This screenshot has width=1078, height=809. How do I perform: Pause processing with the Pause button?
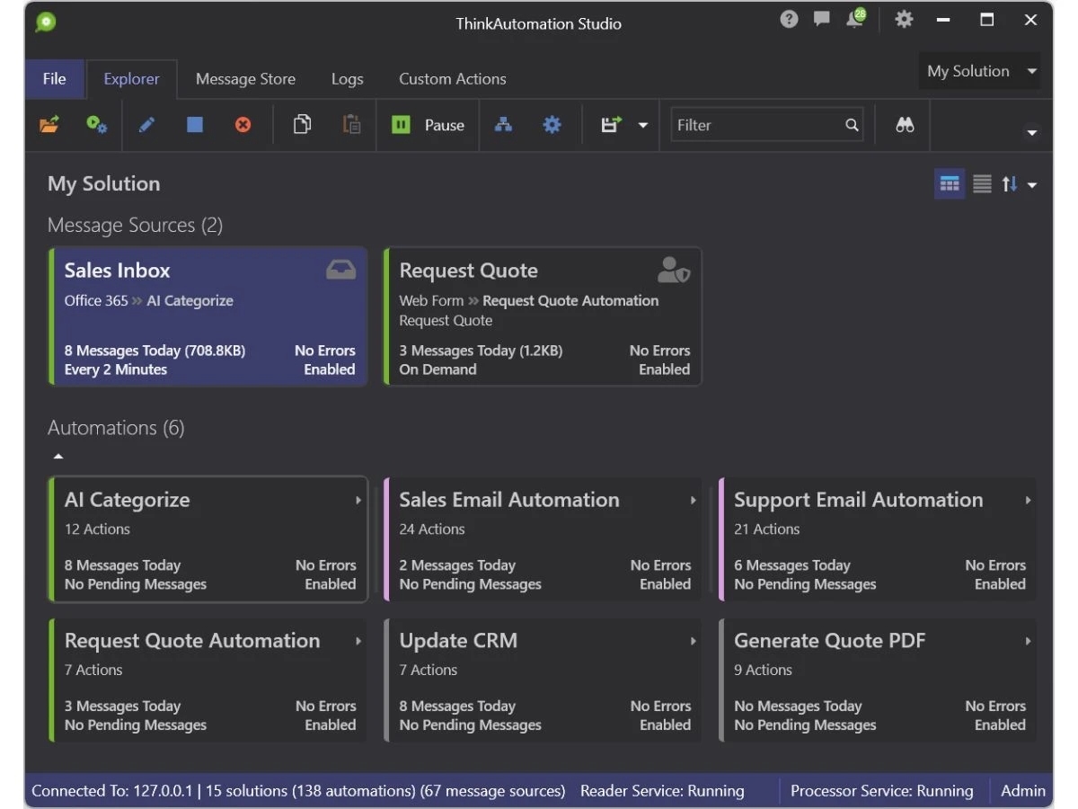pyautogui.click(x=429, y=125)
